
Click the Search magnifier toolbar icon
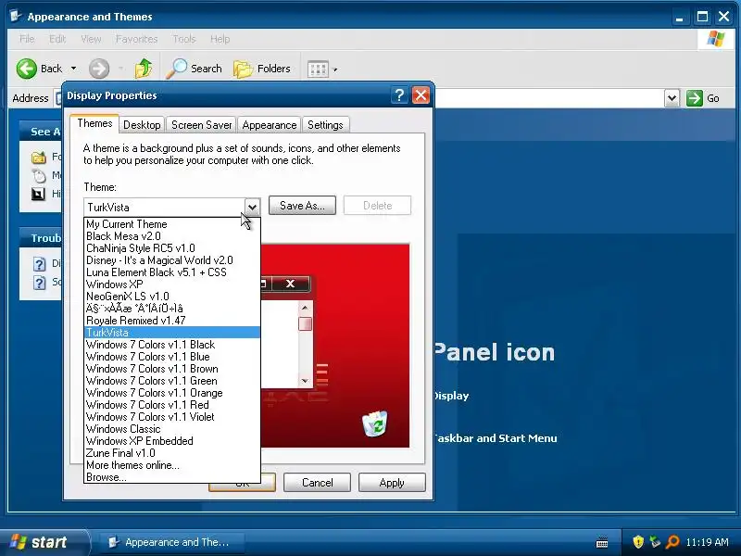[177, 69]
